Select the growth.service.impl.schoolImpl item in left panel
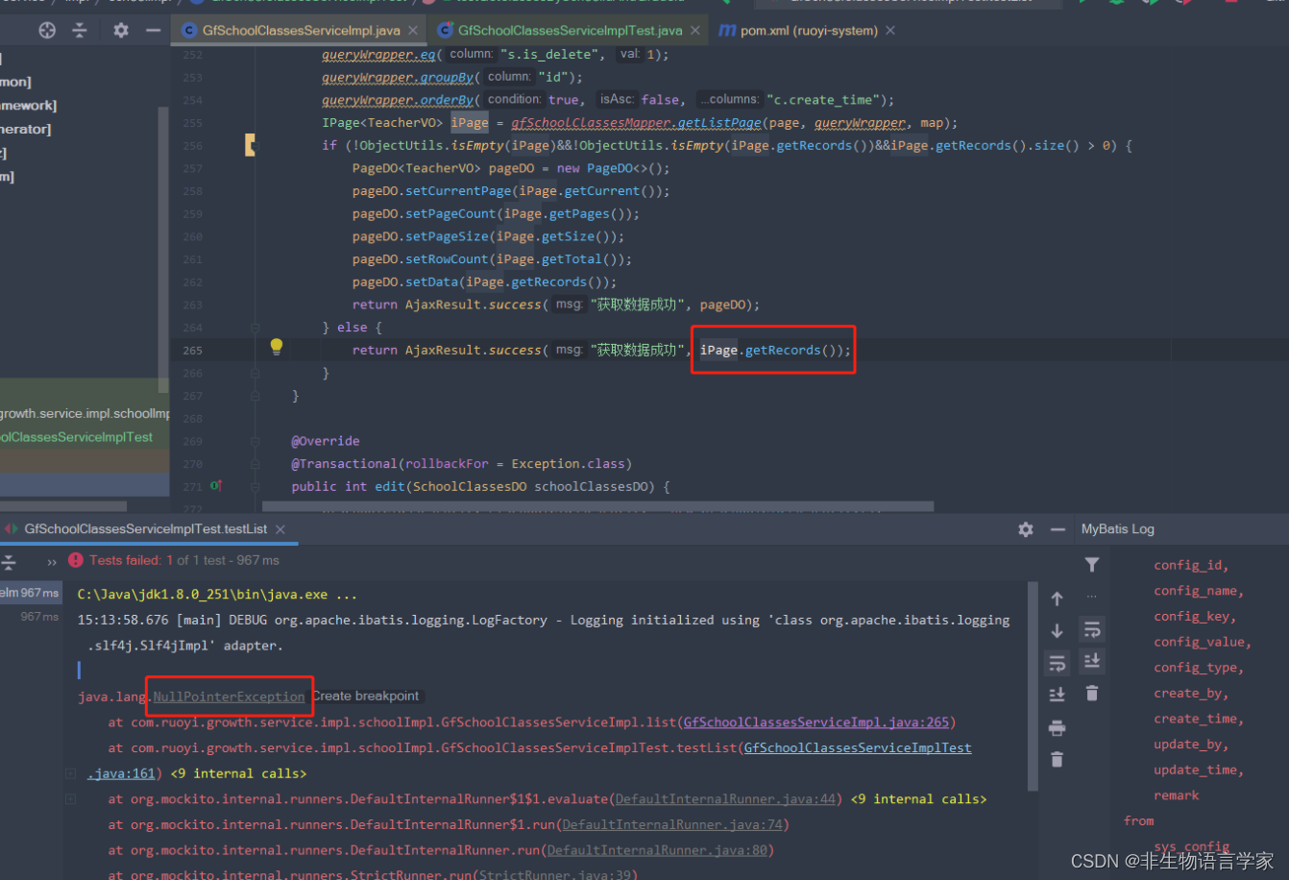1289x880 pixels. 85,414
